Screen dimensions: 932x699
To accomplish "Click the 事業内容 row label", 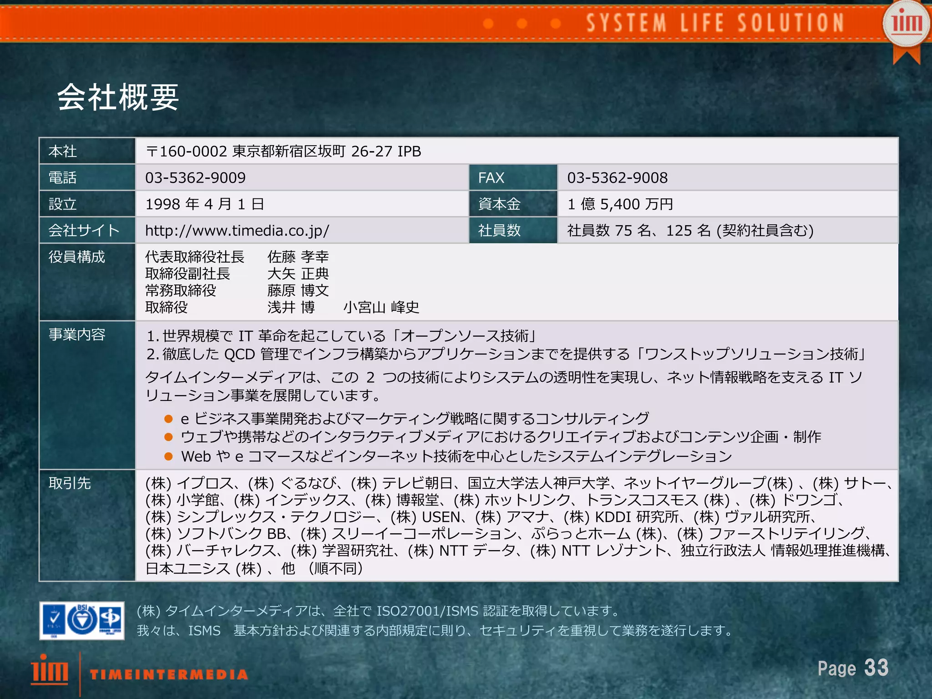I will 77,334.
